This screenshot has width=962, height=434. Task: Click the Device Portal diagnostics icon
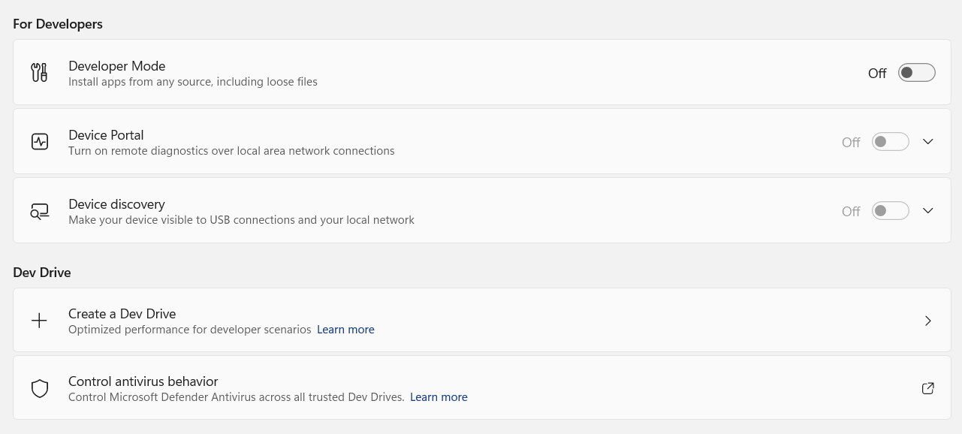pos(40,141)
